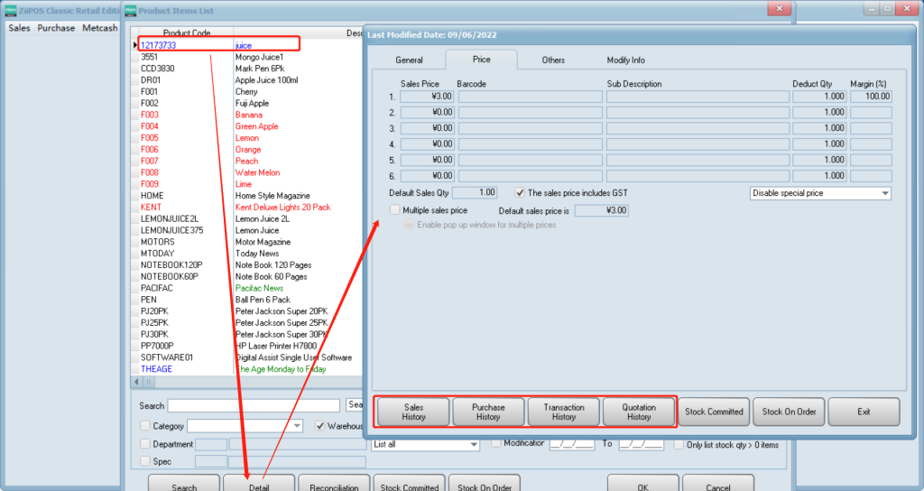Expand the Category combo box
Image resolution: width=924 pixels, height=491 pixels.
click(x=298, y=426)
